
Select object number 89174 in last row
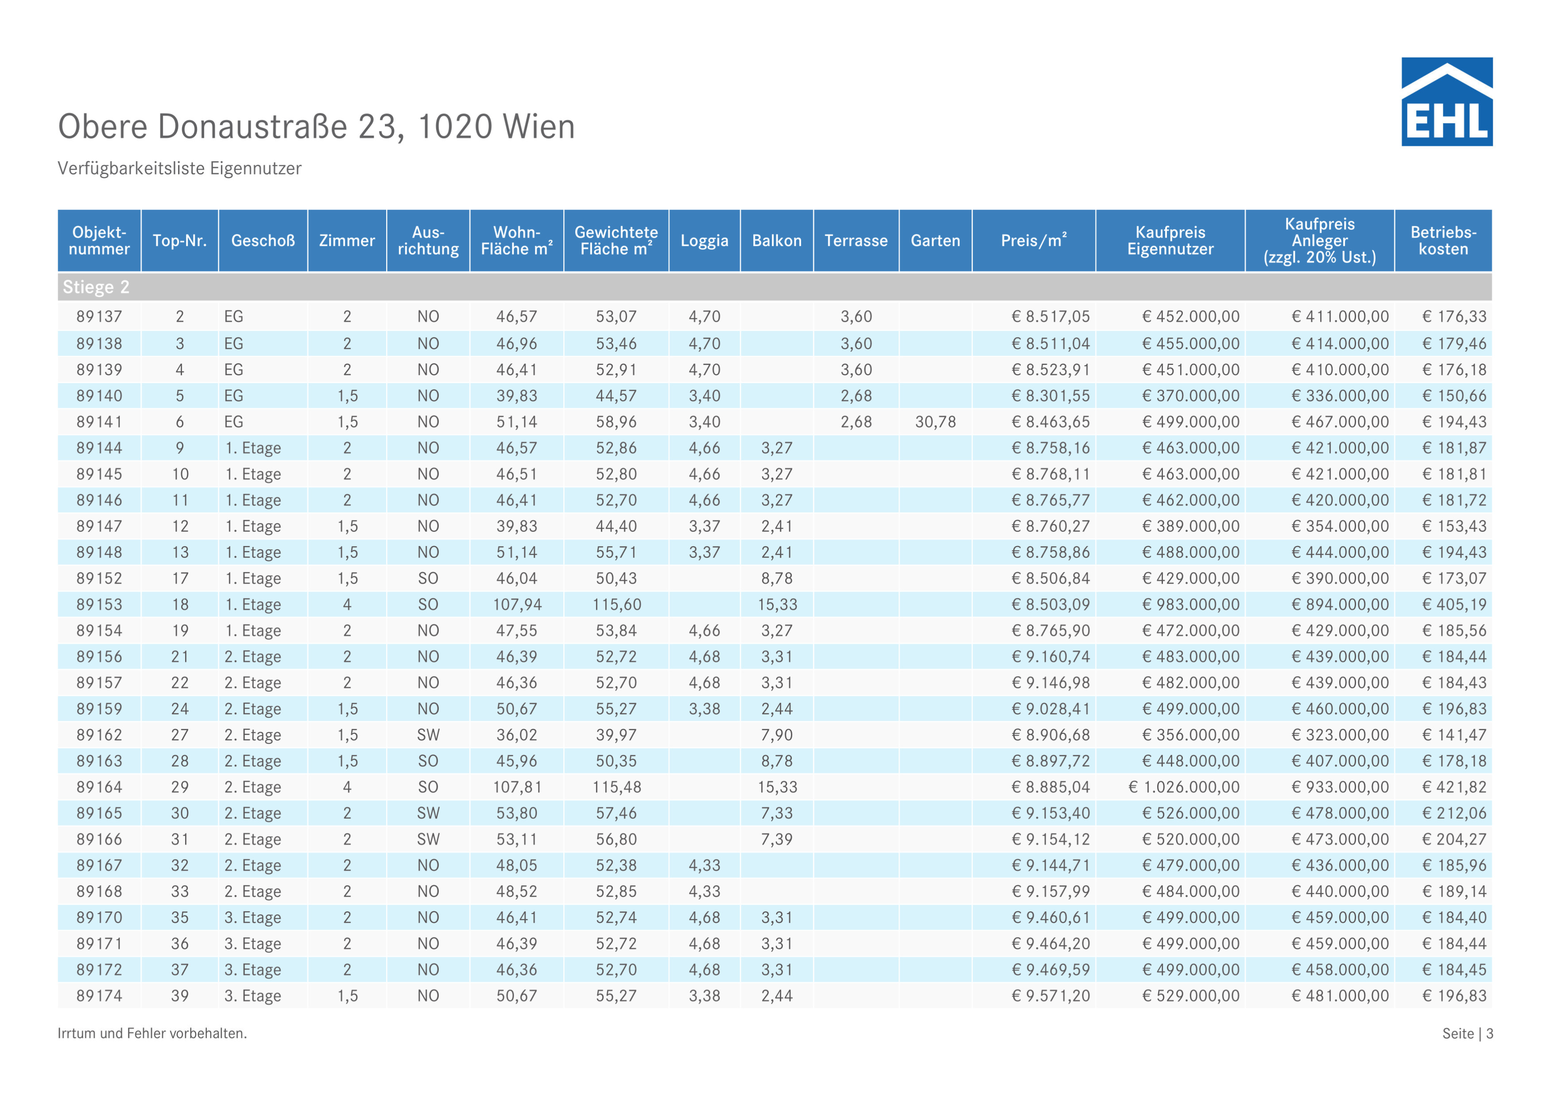point(99,996)
